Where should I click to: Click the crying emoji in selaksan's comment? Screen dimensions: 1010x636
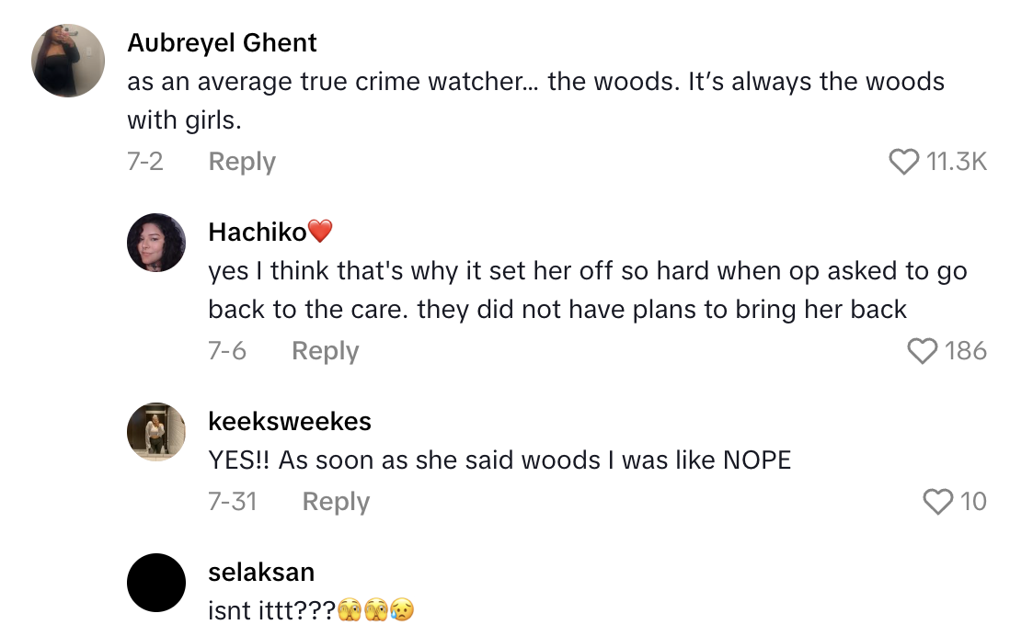(405, 608)
